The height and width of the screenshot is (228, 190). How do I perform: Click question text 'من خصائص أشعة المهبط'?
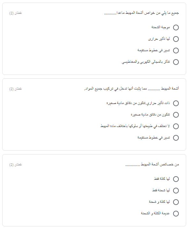click(152, 164)
